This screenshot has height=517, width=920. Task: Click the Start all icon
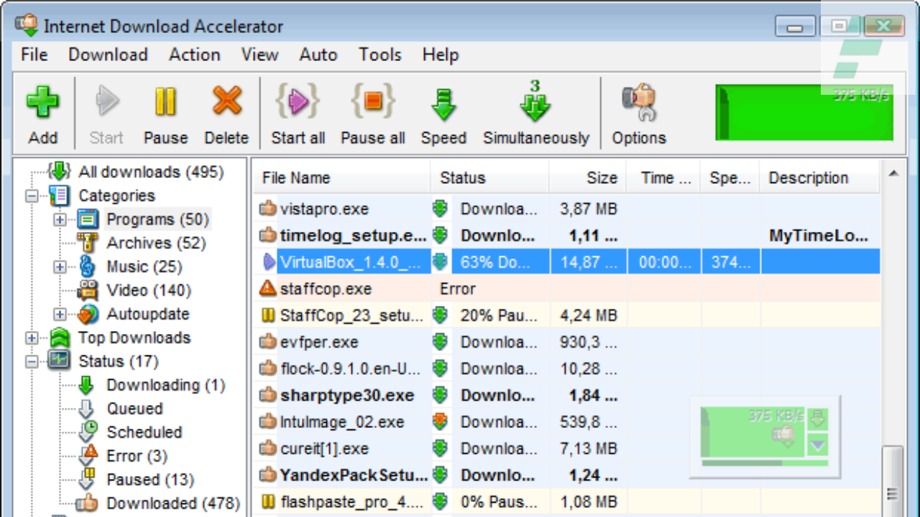click(x=298, y=101)
